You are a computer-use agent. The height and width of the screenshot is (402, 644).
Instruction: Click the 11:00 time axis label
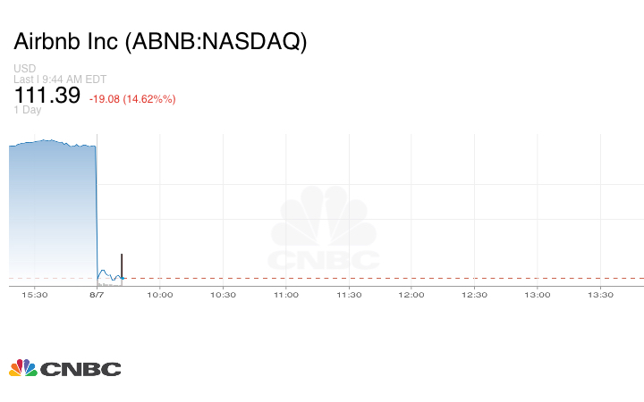(285, 295)
